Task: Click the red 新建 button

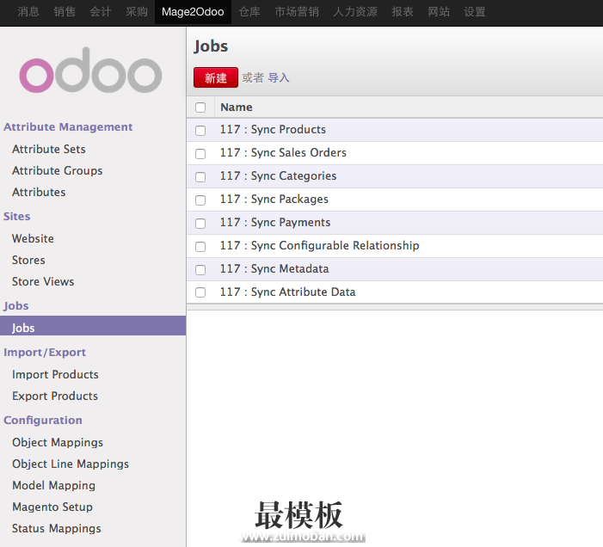Action: pos(216,77)
